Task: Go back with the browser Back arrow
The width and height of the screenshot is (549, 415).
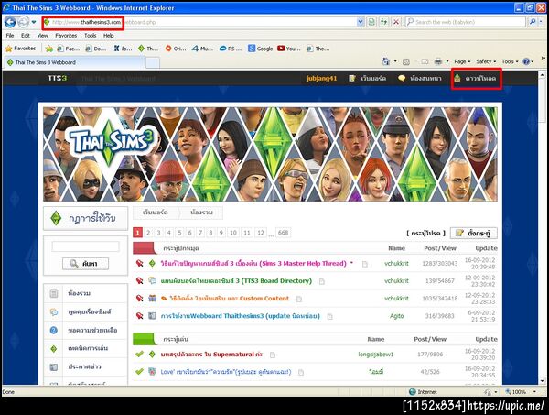Action: point(10,22)
